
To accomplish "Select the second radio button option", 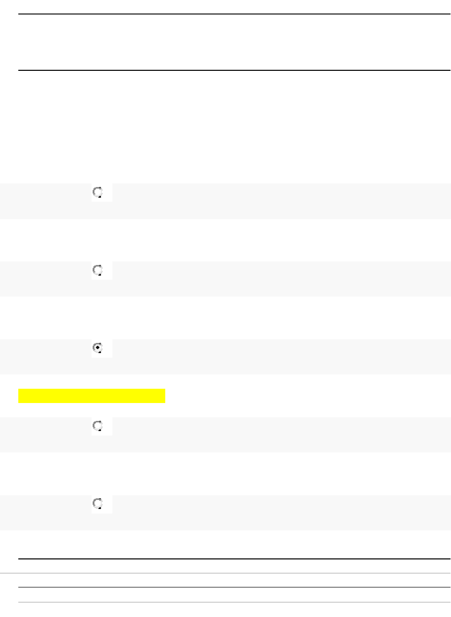I will (x=98, y=270).
